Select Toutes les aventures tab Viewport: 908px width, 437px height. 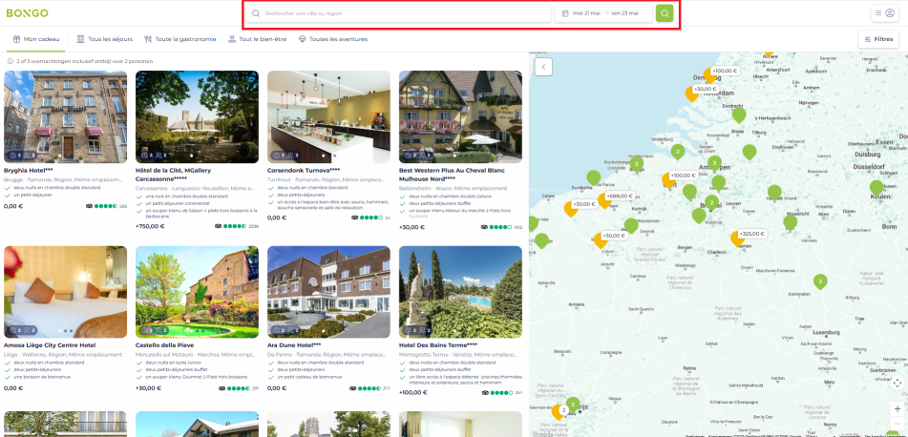click(x=332, y=39)
